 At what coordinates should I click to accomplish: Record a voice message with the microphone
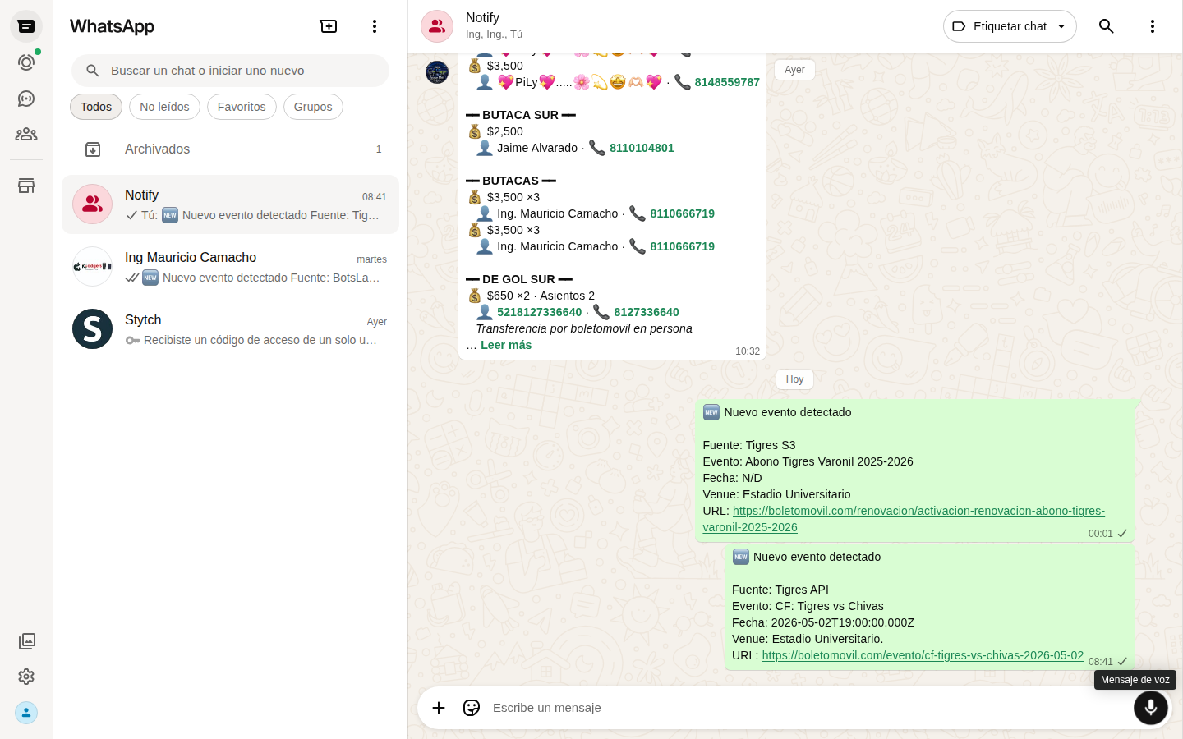[1151, 708]
